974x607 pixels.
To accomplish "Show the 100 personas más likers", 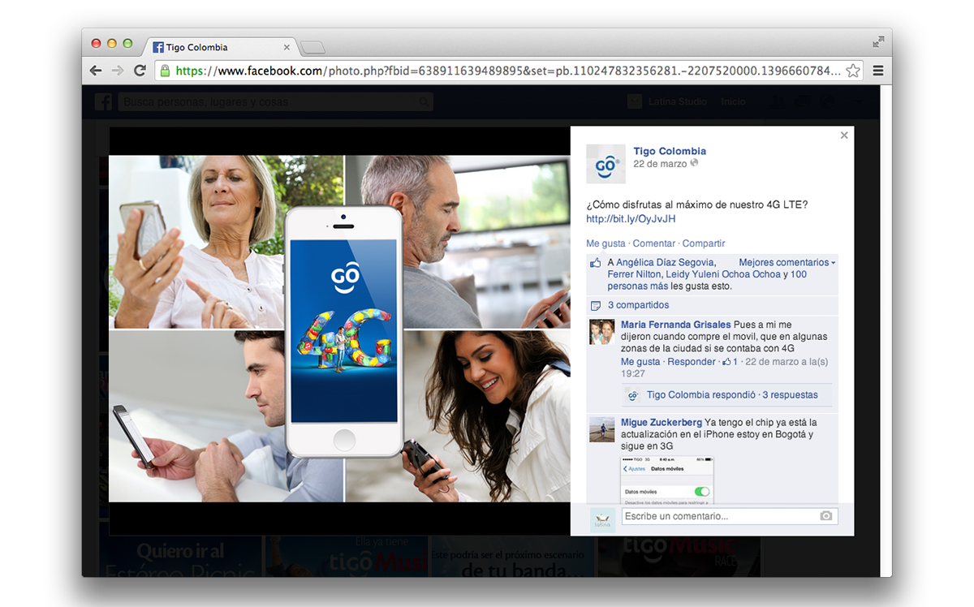I will pyautogui.click(x=706, y=280).
